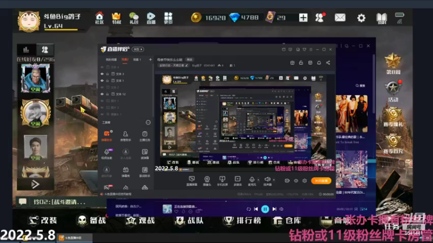The height and width of the screenshot is (243, 433).
Task: Open the 歌词助手 tool
Action: tap(145, 172)
